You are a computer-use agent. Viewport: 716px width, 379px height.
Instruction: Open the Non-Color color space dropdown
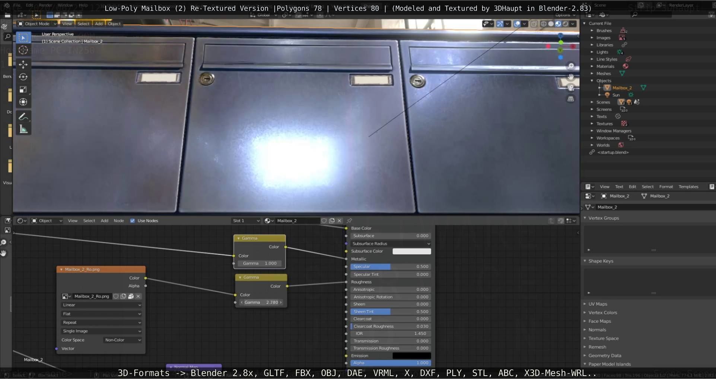coord(122,340)
